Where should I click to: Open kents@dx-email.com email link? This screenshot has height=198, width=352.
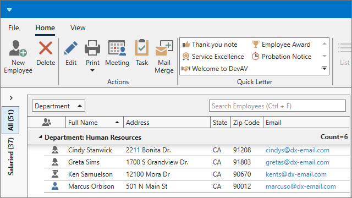(296, 174)
